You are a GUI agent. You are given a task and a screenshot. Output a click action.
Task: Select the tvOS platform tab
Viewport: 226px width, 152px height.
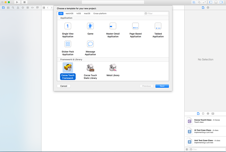coord(78,14)
